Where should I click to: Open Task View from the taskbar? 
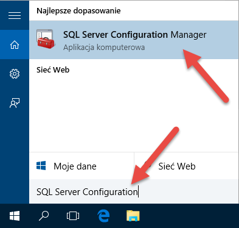73,216
